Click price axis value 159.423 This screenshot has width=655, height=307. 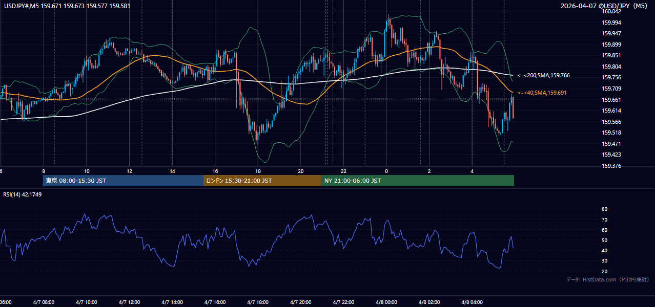pyautogui.click(x=612, y=155)
